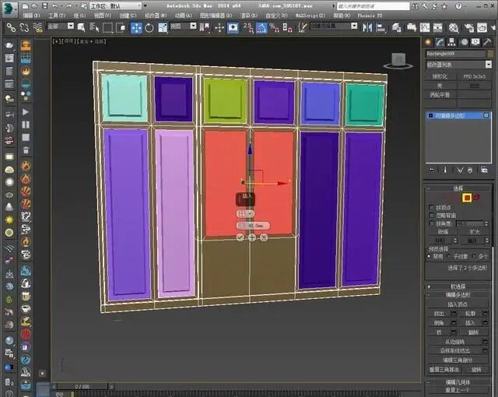Image resolution: width=498 pixels, height=397 pixels.
Task: Open the 工具(T) menu
Action: [57, 16]
